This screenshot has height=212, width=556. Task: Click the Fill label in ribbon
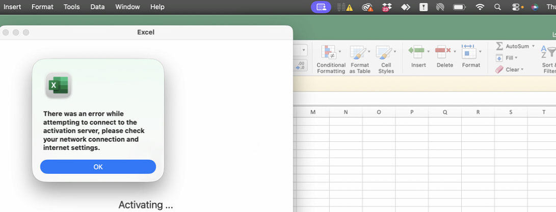point(509,57)
